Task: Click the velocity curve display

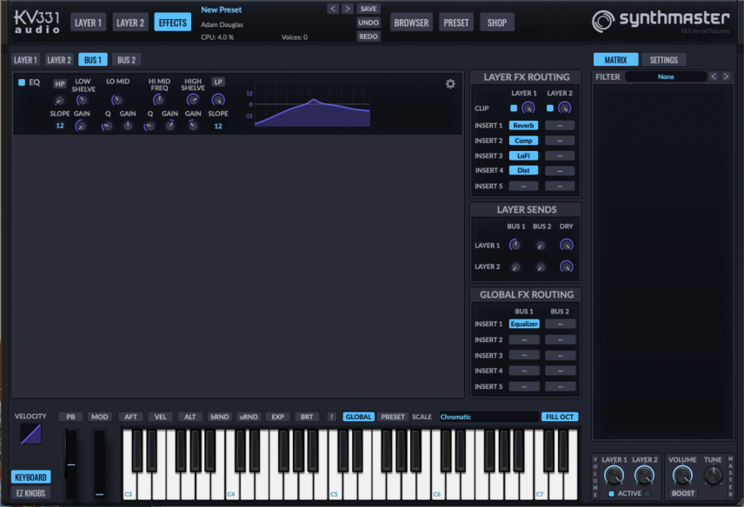Action: [x=30, y=433]
